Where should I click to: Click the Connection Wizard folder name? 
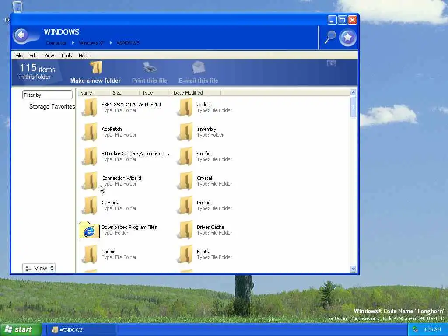pos(121,178)
